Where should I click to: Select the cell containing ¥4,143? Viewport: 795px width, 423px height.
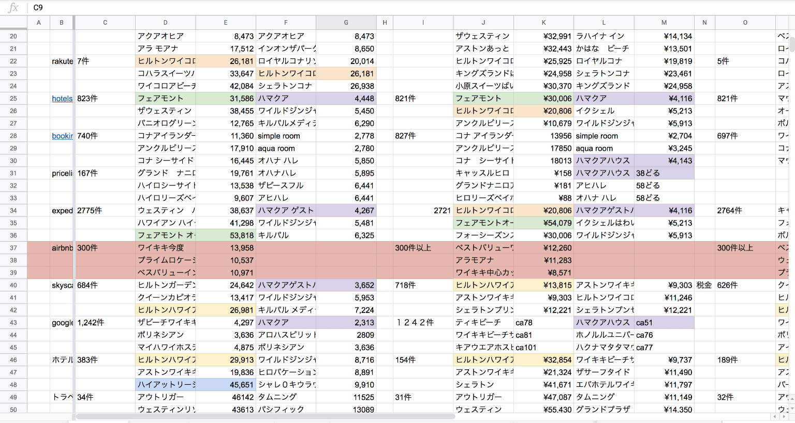664,161
